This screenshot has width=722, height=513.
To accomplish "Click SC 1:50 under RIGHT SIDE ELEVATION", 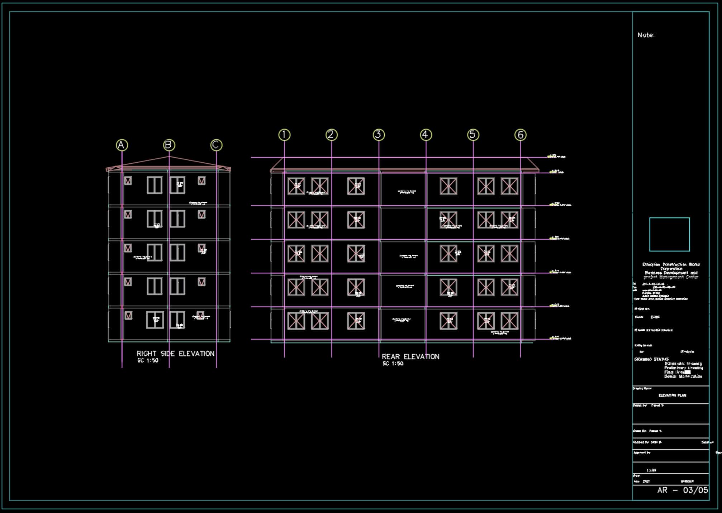I will [148, 361].
